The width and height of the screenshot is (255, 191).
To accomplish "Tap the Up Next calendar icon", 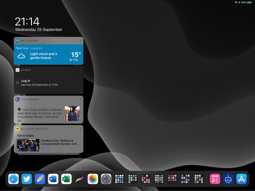I will (17, 70).
